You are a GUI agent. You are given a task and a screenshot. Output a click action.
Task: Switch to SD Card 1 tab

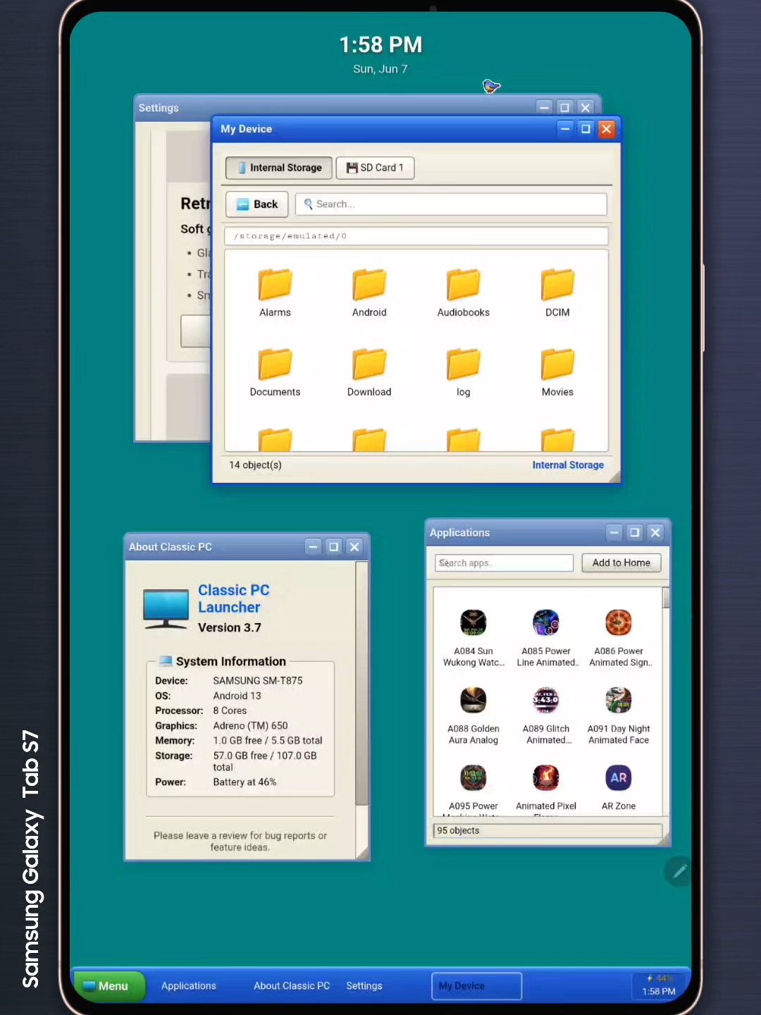pyautogui.click(x=375, y=168)
